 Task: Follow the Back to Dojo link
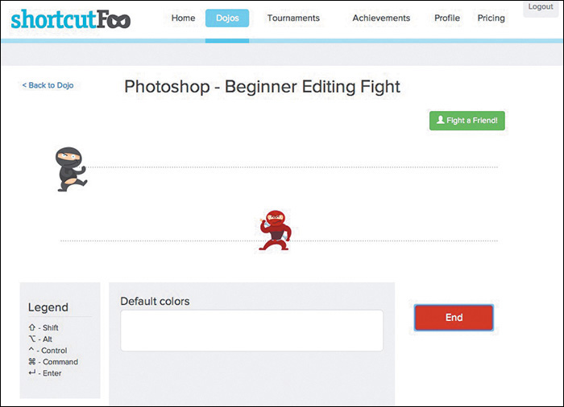48,85
